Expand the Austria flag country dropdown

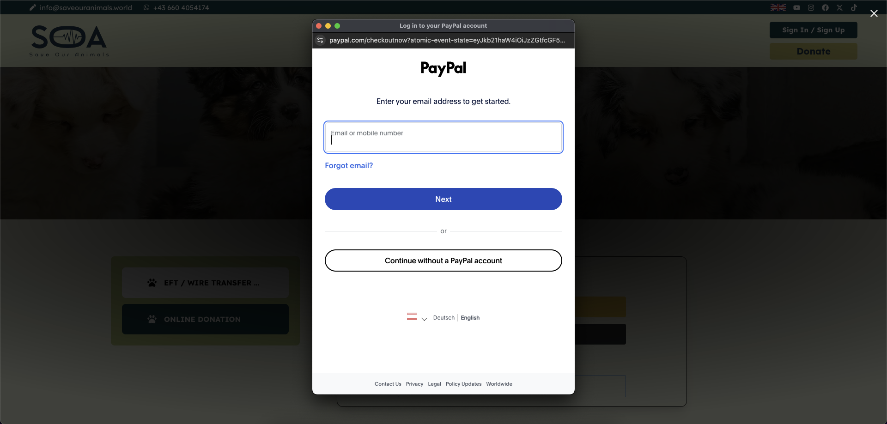click(x=417, y=317)
